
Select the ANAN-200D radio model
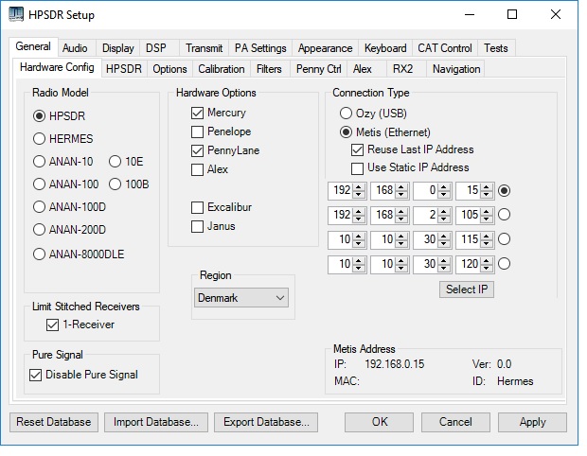(x=70, y=229)
